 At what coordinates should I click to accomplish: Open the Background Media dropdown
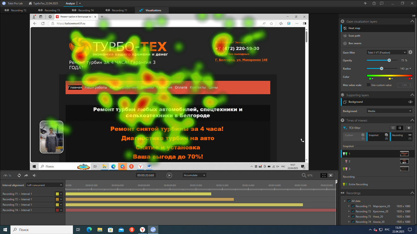click(390, 111)
